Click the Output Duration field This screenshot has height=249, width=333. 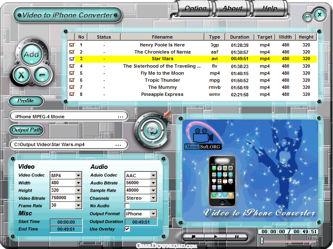(141, 222)
